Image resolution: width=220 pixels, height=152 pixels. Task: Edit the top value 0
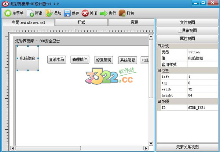[x=203, y=83]
